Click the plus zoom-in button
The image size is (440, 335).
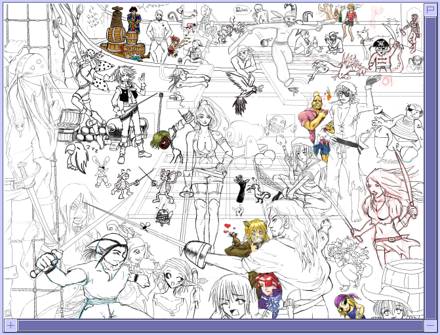[x=10, y=325]
